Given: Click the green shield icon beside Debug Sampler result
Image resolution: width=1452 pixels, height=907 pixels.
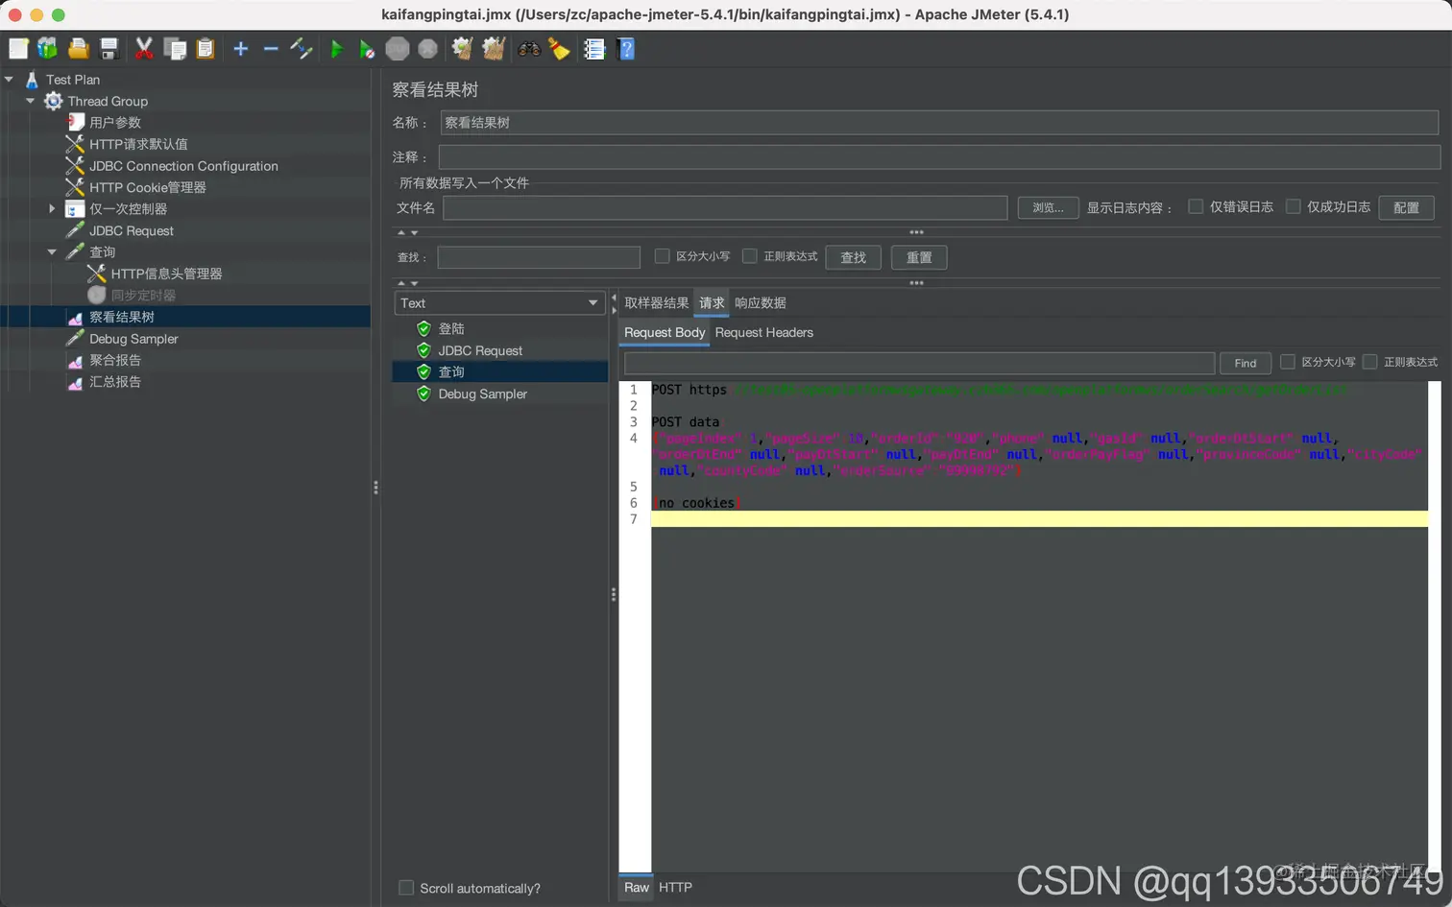Looking at the screenshot, I should 423,394.
